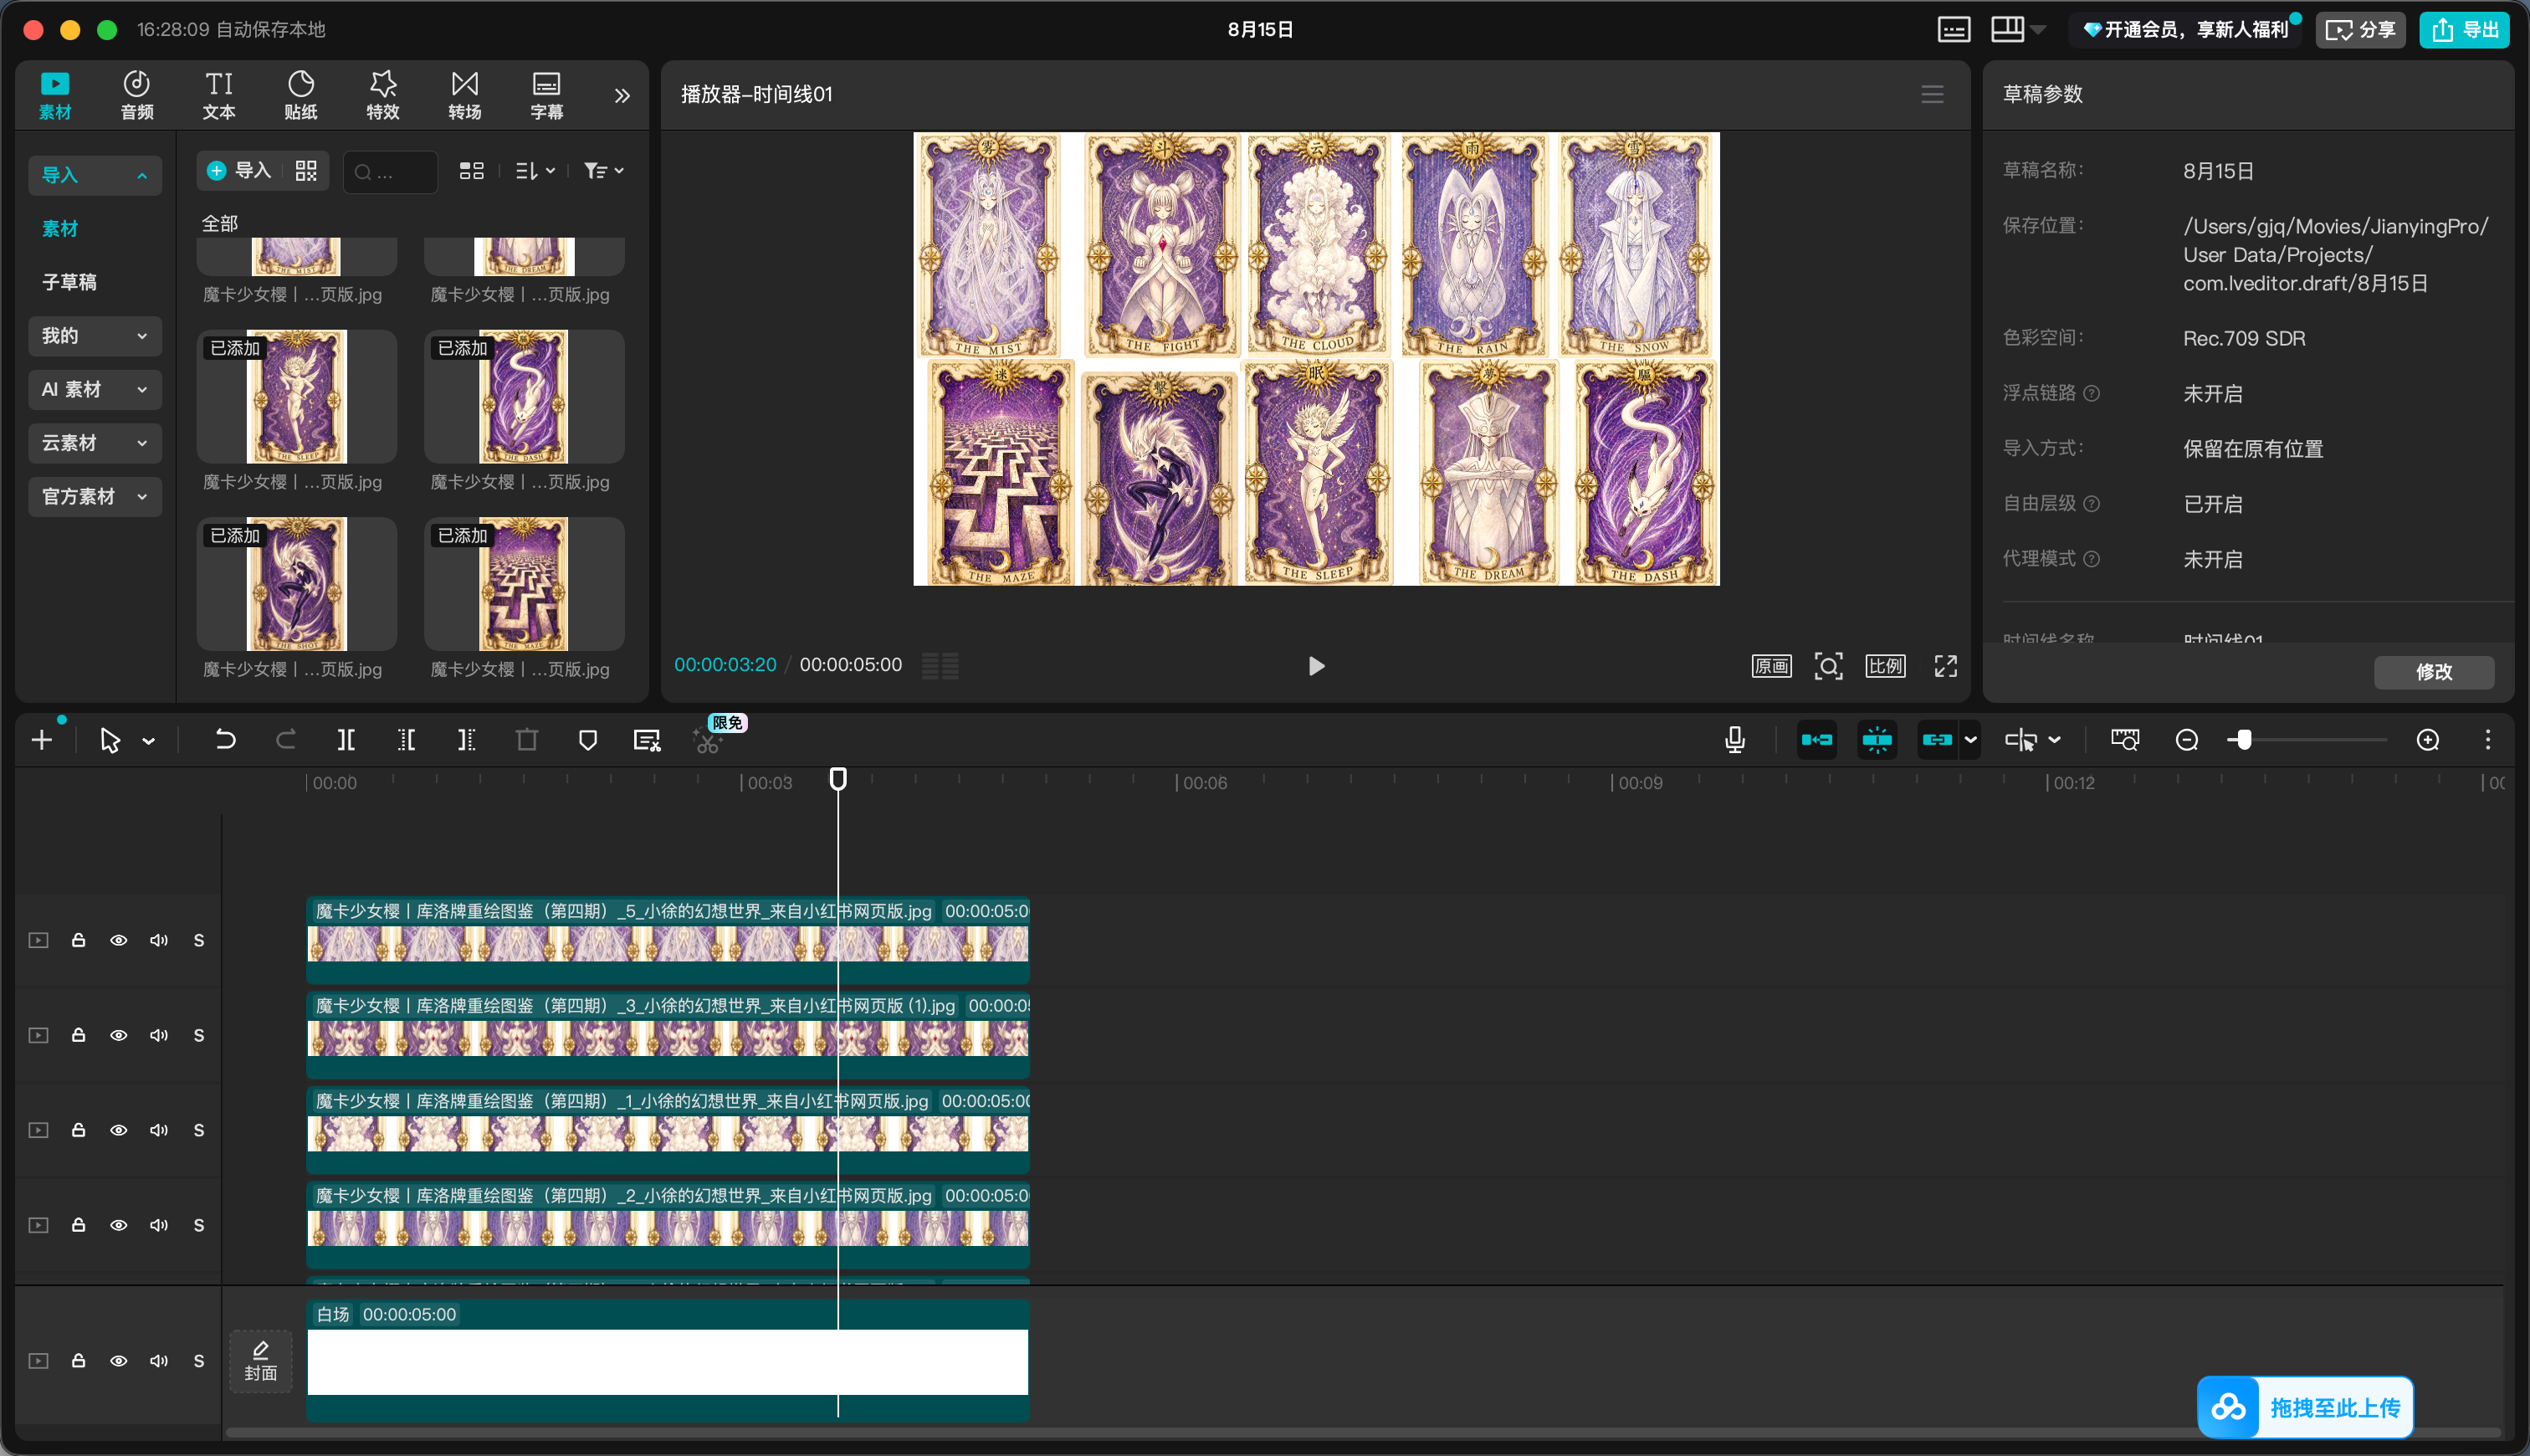2530x1456 pixels.
Task: Click the plus add-track icon at timeline left
Action: click(42, 740)
